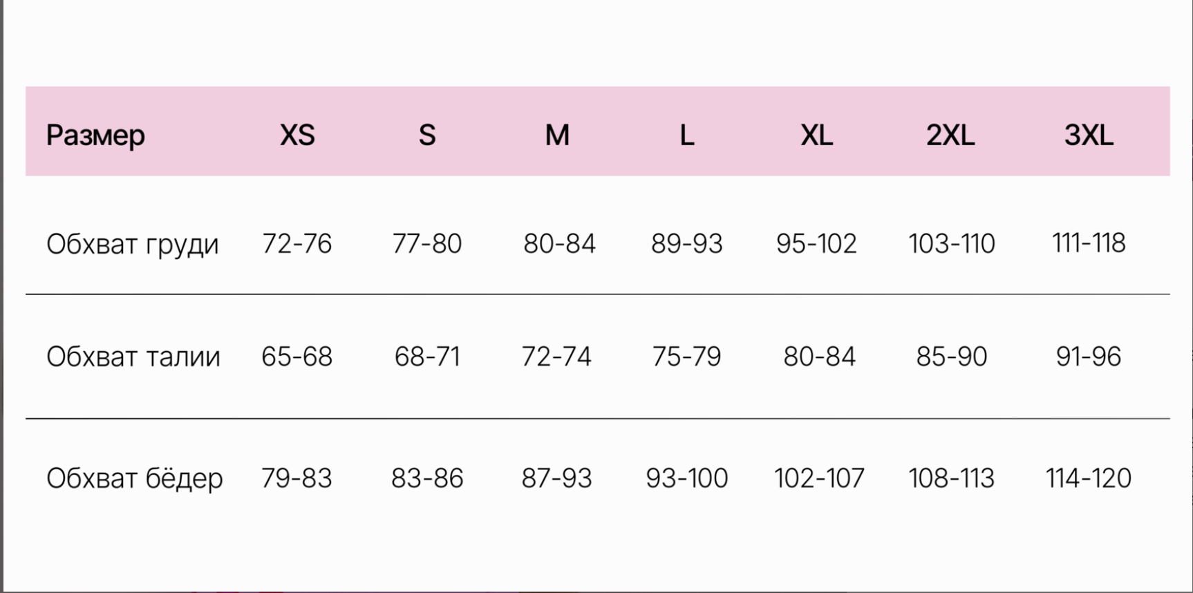Select the XL size column header
This screenshot has height=593, width=1193.
coord(816,135)
